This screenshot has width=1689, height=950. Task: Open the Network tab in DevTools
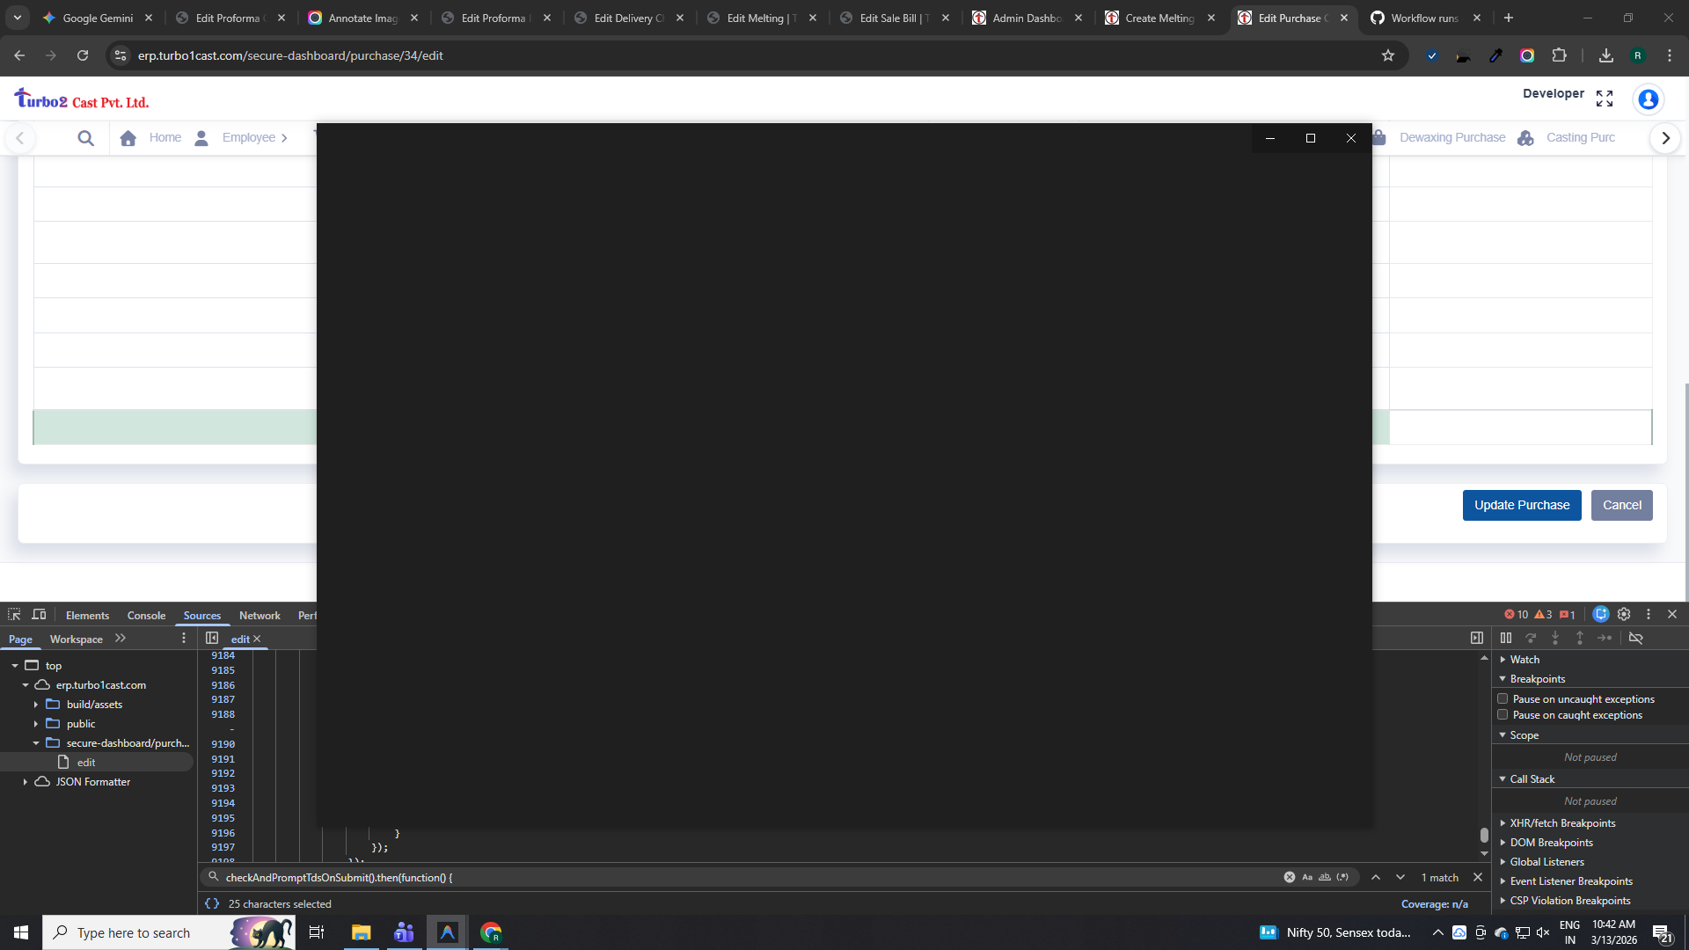pos(260,616)
